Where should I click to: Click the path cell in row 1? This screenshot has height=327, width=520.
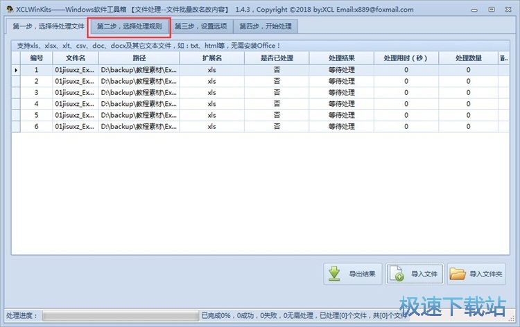click(x=139, y=70)
